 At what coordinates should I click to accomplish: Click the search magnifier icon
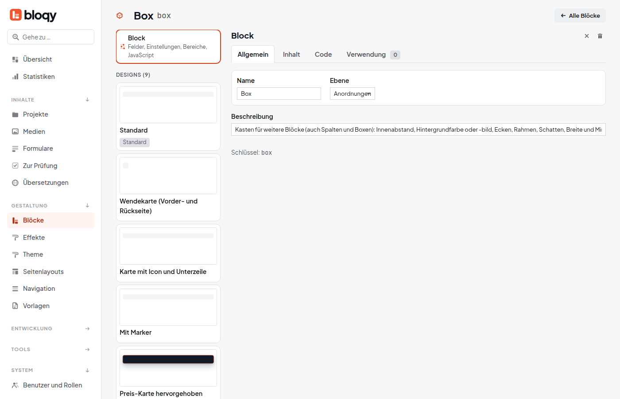(x=15, y=37)
